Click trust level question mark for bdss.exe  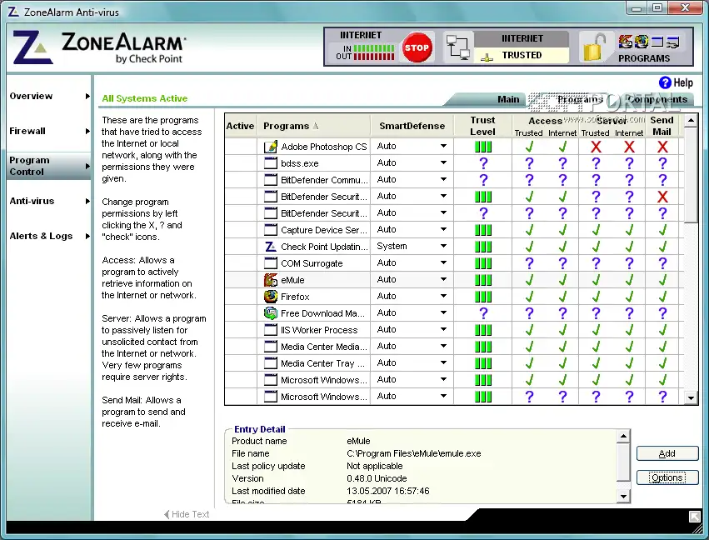483,163
